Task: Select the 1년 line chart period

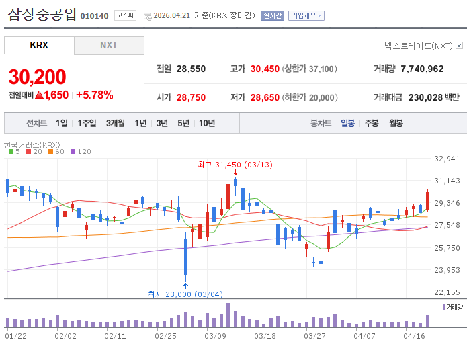Action: [x=140, y=123]
